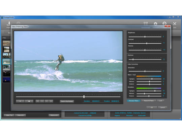Click the Remove All button in main window
182x136 pixels.
[x=54, y=115]
